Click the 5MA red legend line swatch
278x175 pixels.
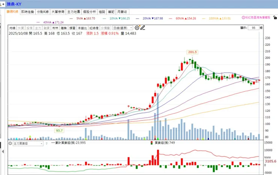(x=71, y=18)
